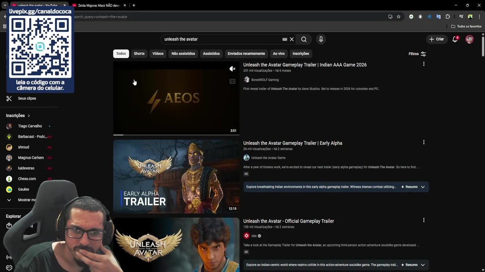The image size is (485, 272).
Task: Click the BoredWOLF Gaming channel name
Action: pyautogui.click(x=265, y=80)
